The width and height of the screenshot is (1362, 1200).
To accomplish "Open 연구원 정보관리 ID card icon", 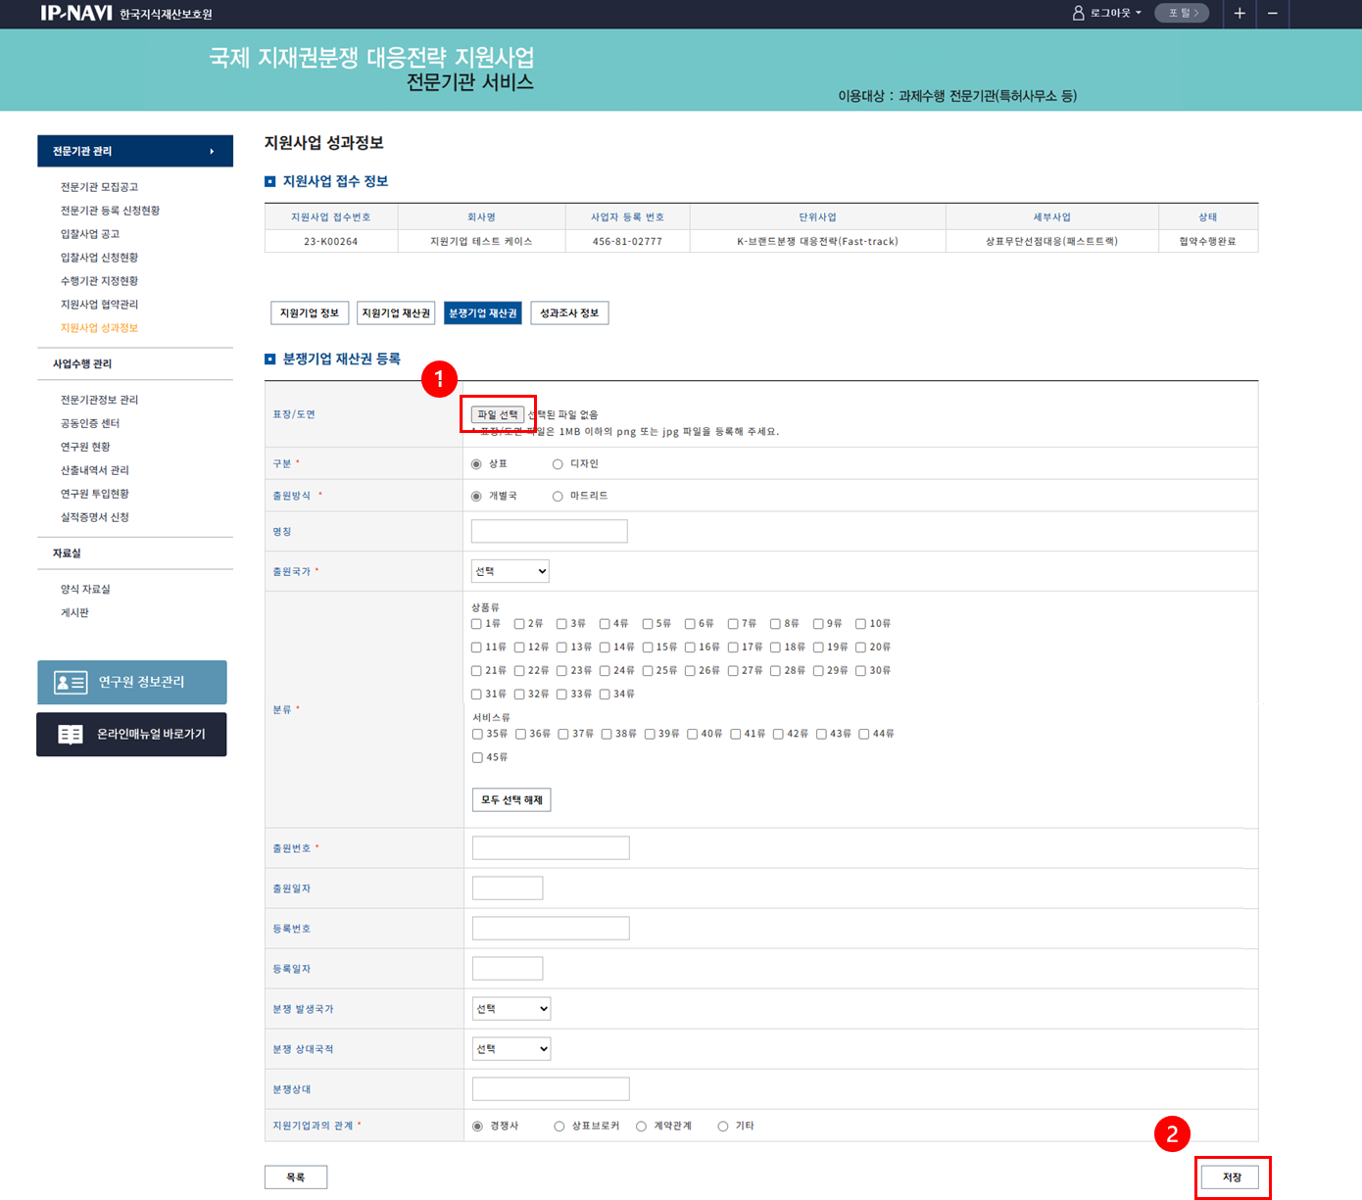I will pos(71,682).
